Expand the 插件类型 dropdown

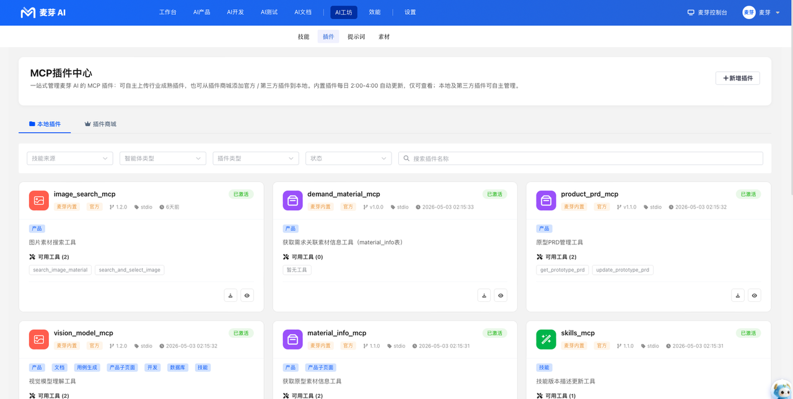(256, 158)
